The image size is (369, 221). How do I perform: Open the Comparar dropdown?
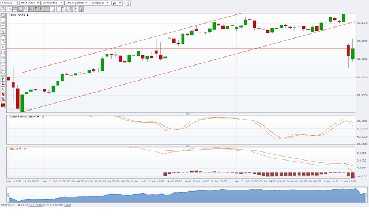tap(100, 3)
